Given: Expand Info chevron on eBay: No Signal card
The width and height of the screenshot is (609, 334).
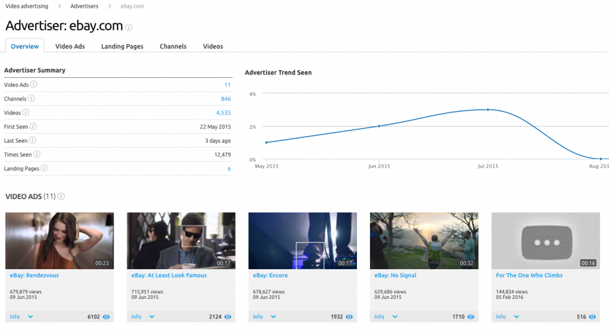Looking at the screenshot, I should 395,317.
